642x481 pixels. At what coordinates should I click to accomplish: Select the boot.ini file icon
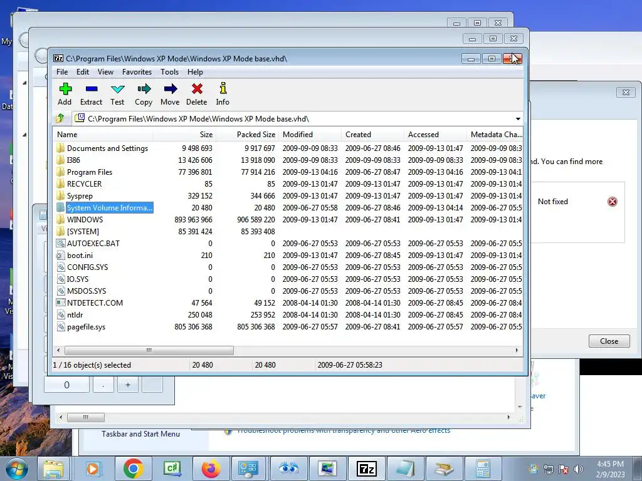[x=61, y=256]
